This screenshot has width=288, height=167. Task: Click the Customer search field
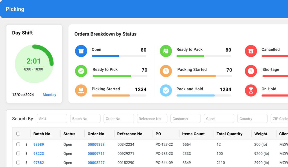click(186, 119)
